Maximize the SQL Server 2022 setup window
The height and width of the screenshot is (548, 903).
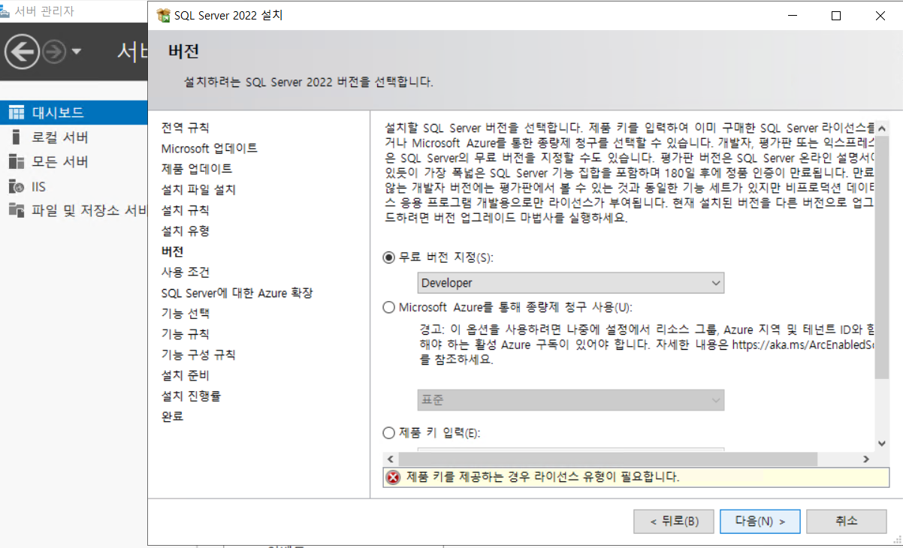coord(836,16)
